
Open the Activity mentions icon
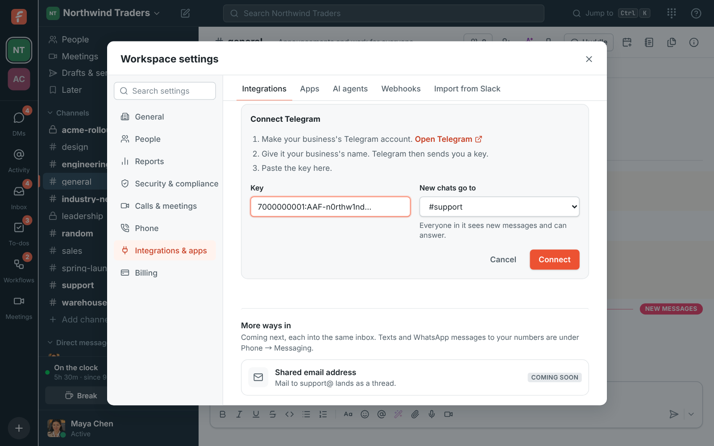pos(19,154)
